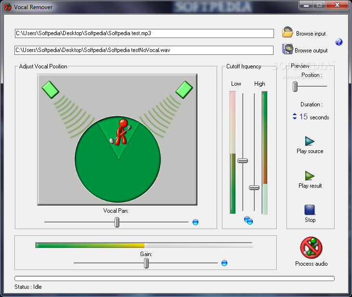Click the Low cutoff slider handle
The image size is (352, 297).
[243, 160]
